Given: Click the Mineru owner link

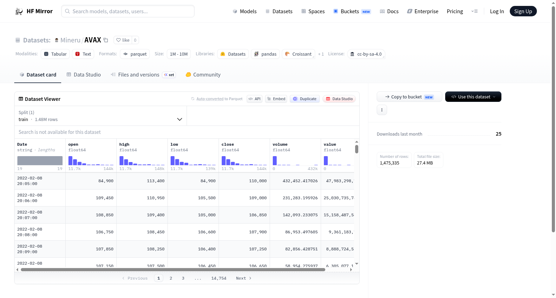Looking at the screenshot, I should (x=71, y=40).
